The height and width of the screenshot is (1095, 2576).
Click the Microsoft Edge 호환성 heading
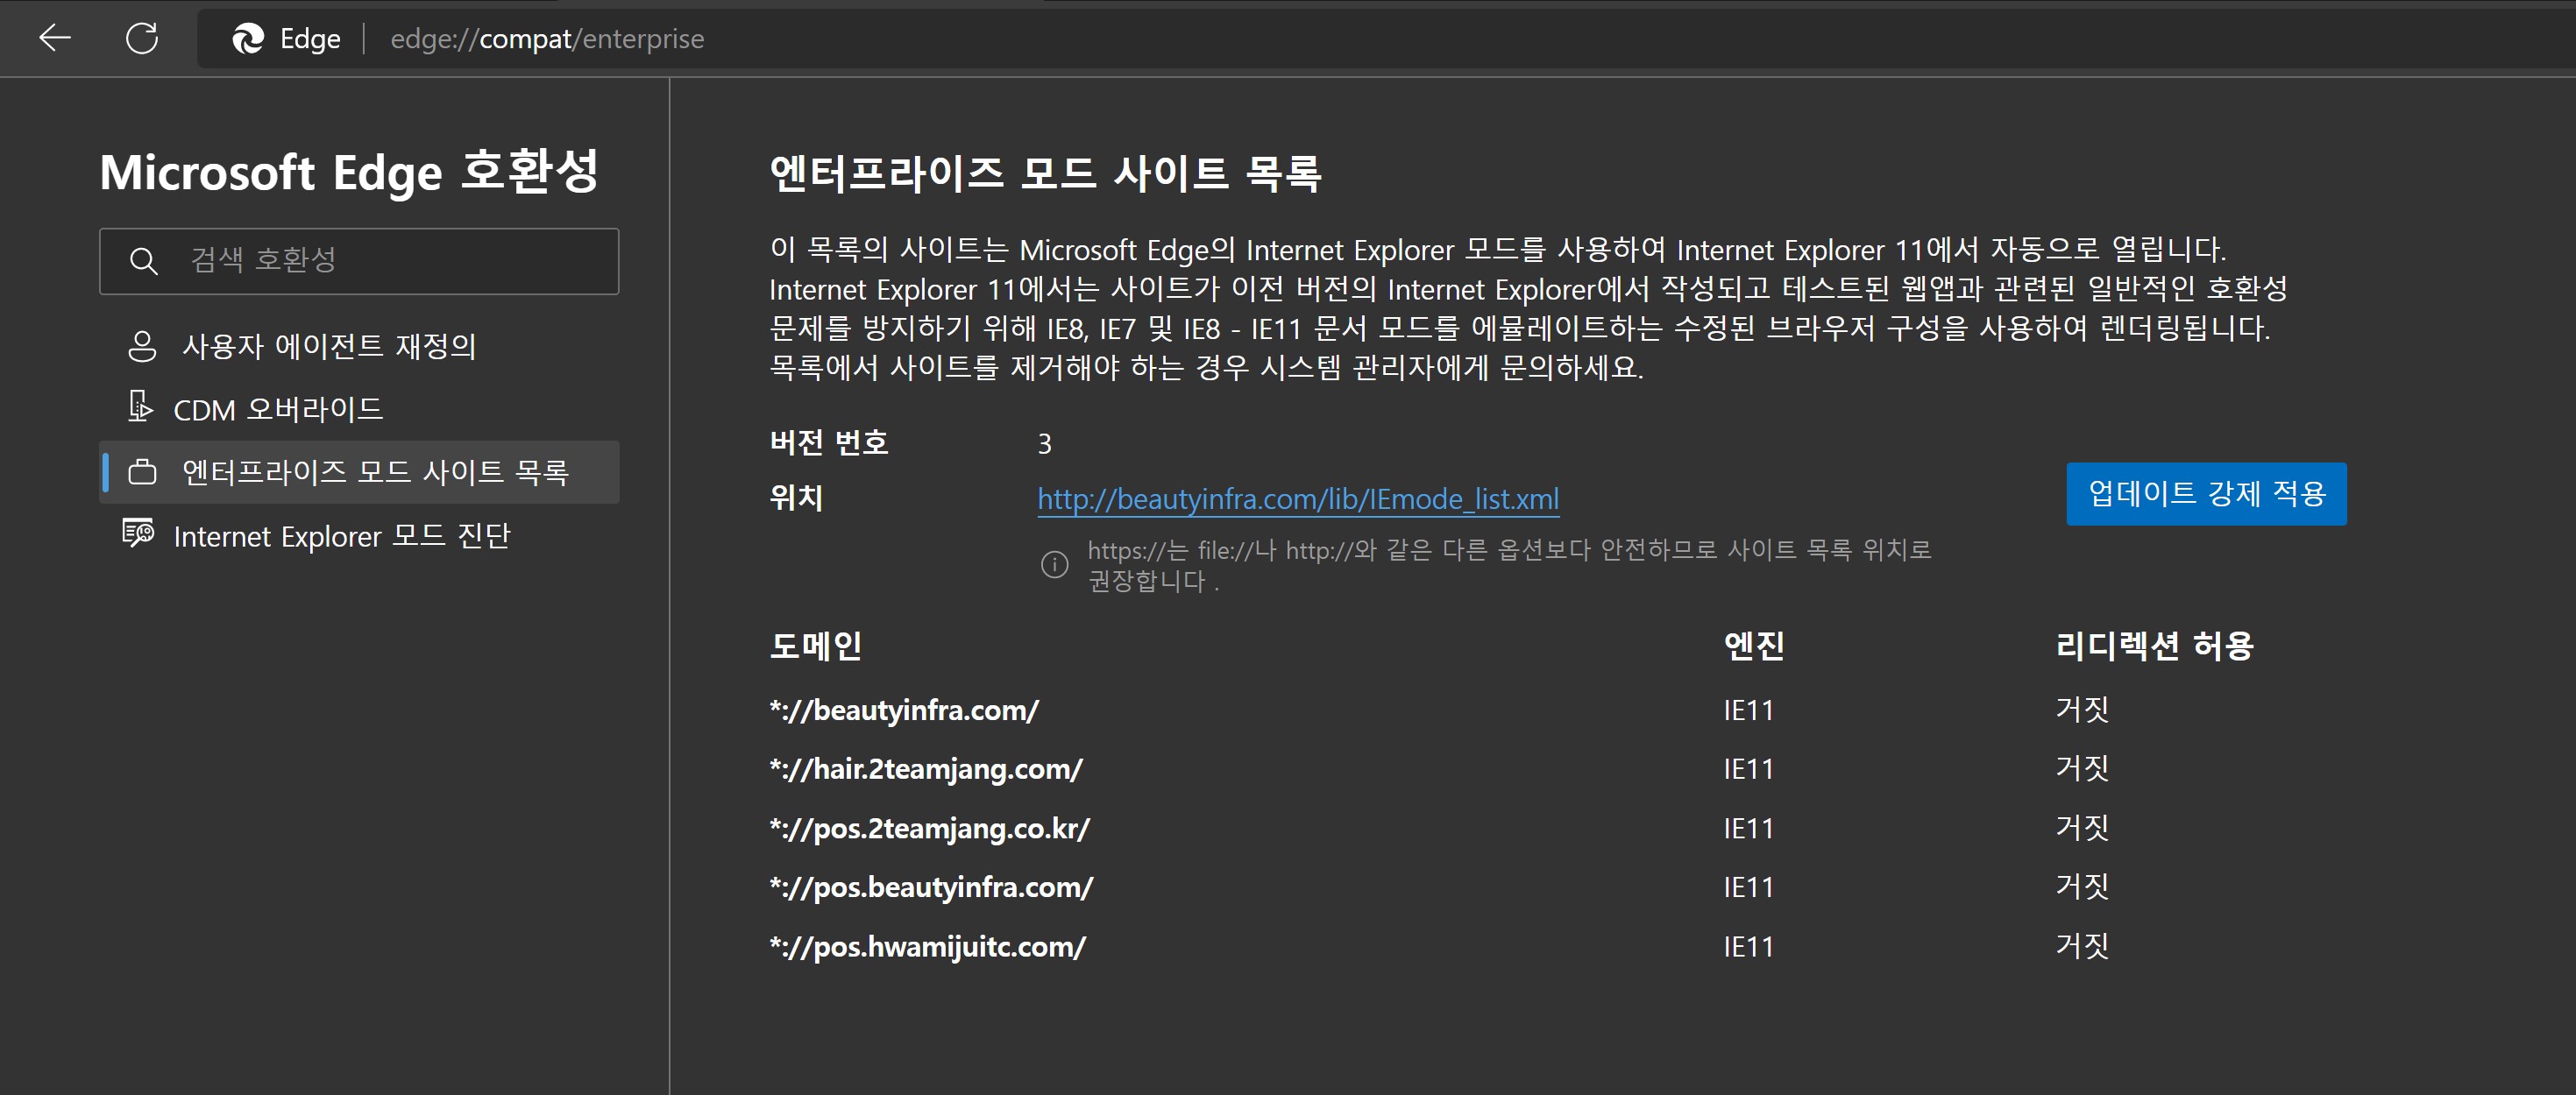tap(349, 172)
